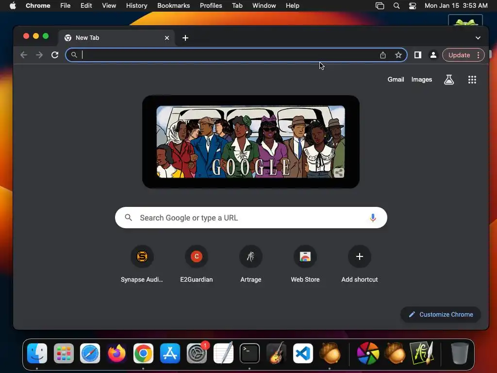Open the Trash in the Dock

tap(460, 353)
